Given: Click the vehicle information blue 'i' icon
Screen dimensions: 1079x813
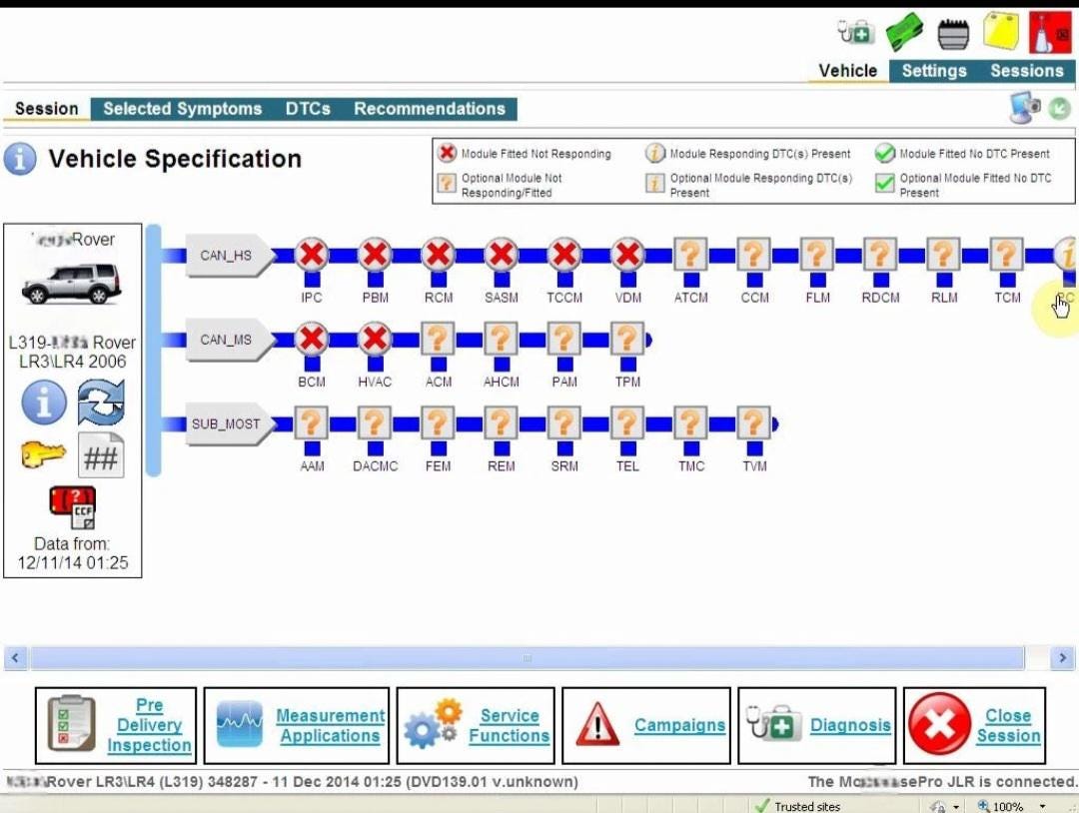Looking at the screenshot, I should 44,404.
